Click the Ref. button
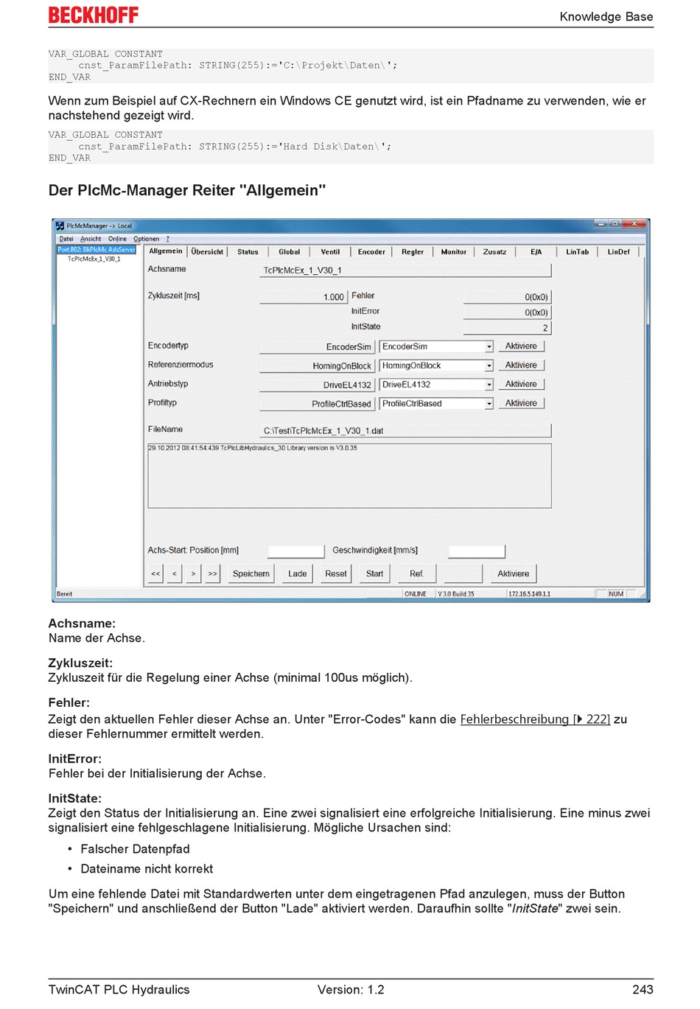The width and height of the screenshot is (700, 1009). point(417,573)
